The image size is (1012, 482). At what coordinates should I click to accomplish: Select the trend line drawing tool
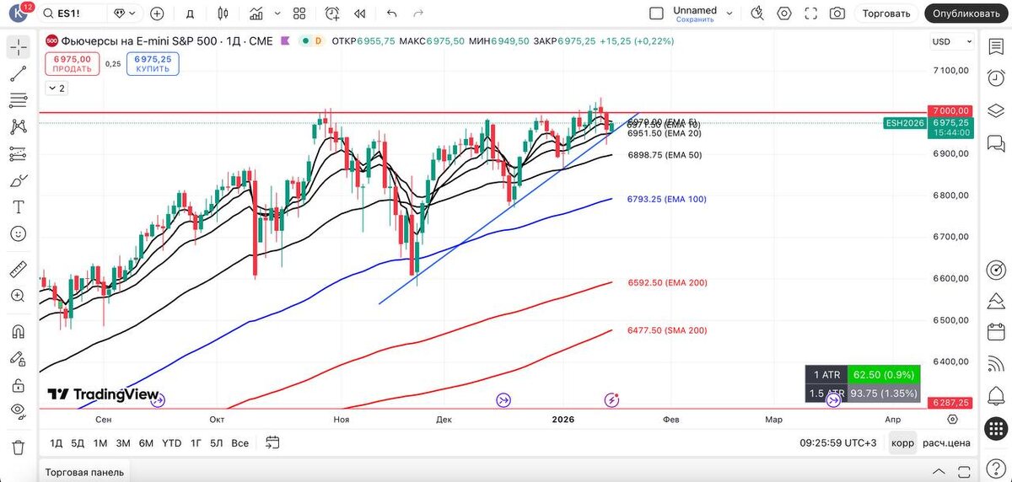coord(18,74)
